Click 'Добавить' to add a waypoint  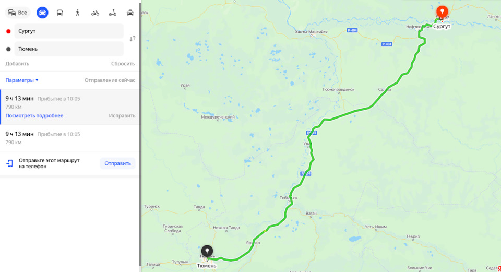(x=17, y=64)
